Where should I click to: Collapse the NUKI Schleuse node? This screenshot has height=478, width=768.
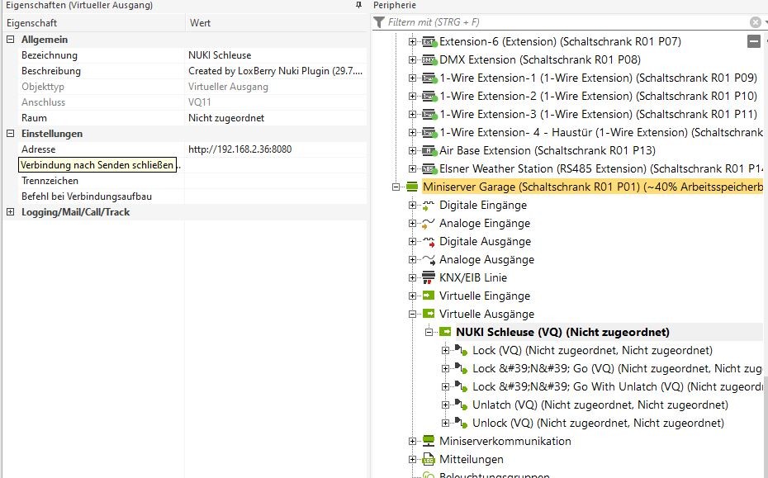click(429, 332)
